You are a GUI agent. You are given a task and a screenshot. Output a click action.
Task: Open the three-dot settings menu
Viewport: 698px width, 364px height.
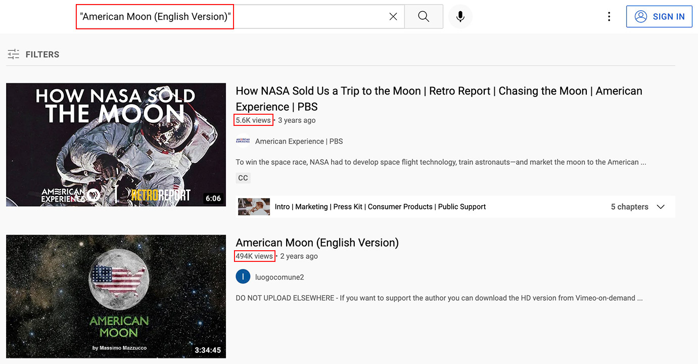pos(609,17)
